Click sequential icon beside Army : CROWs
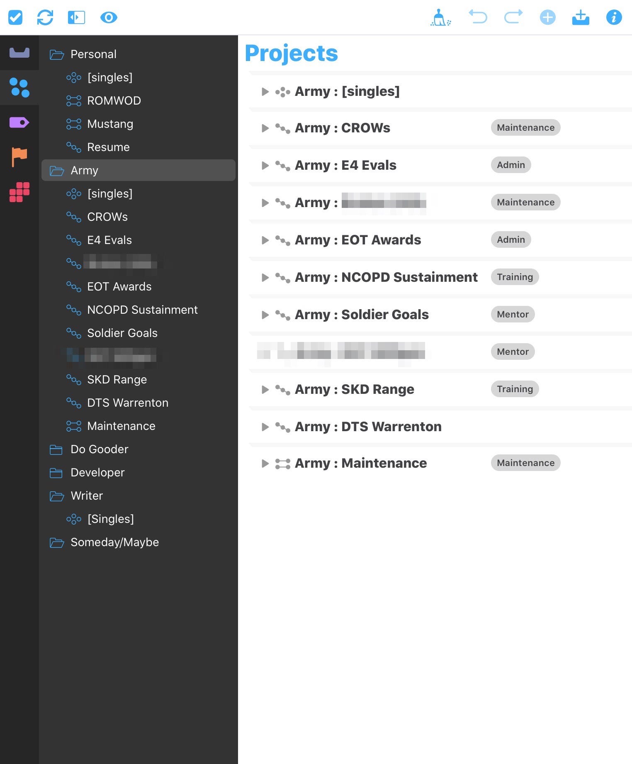 click(x=283, y=129)
